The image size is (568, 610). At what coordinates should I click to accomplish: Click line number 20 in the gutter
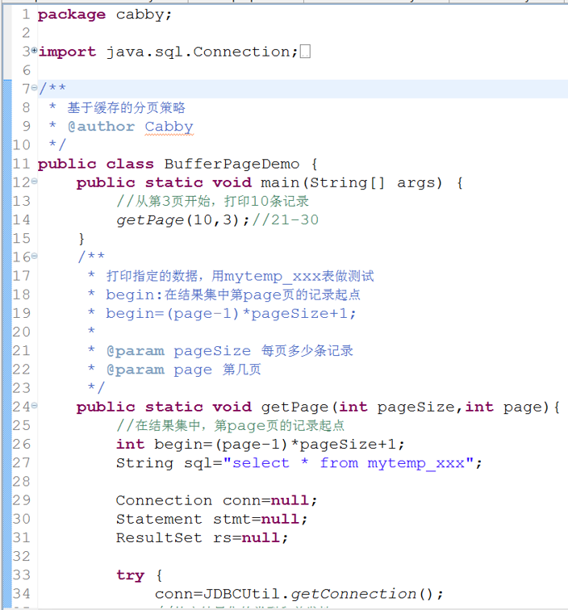[x=21, y=332]
